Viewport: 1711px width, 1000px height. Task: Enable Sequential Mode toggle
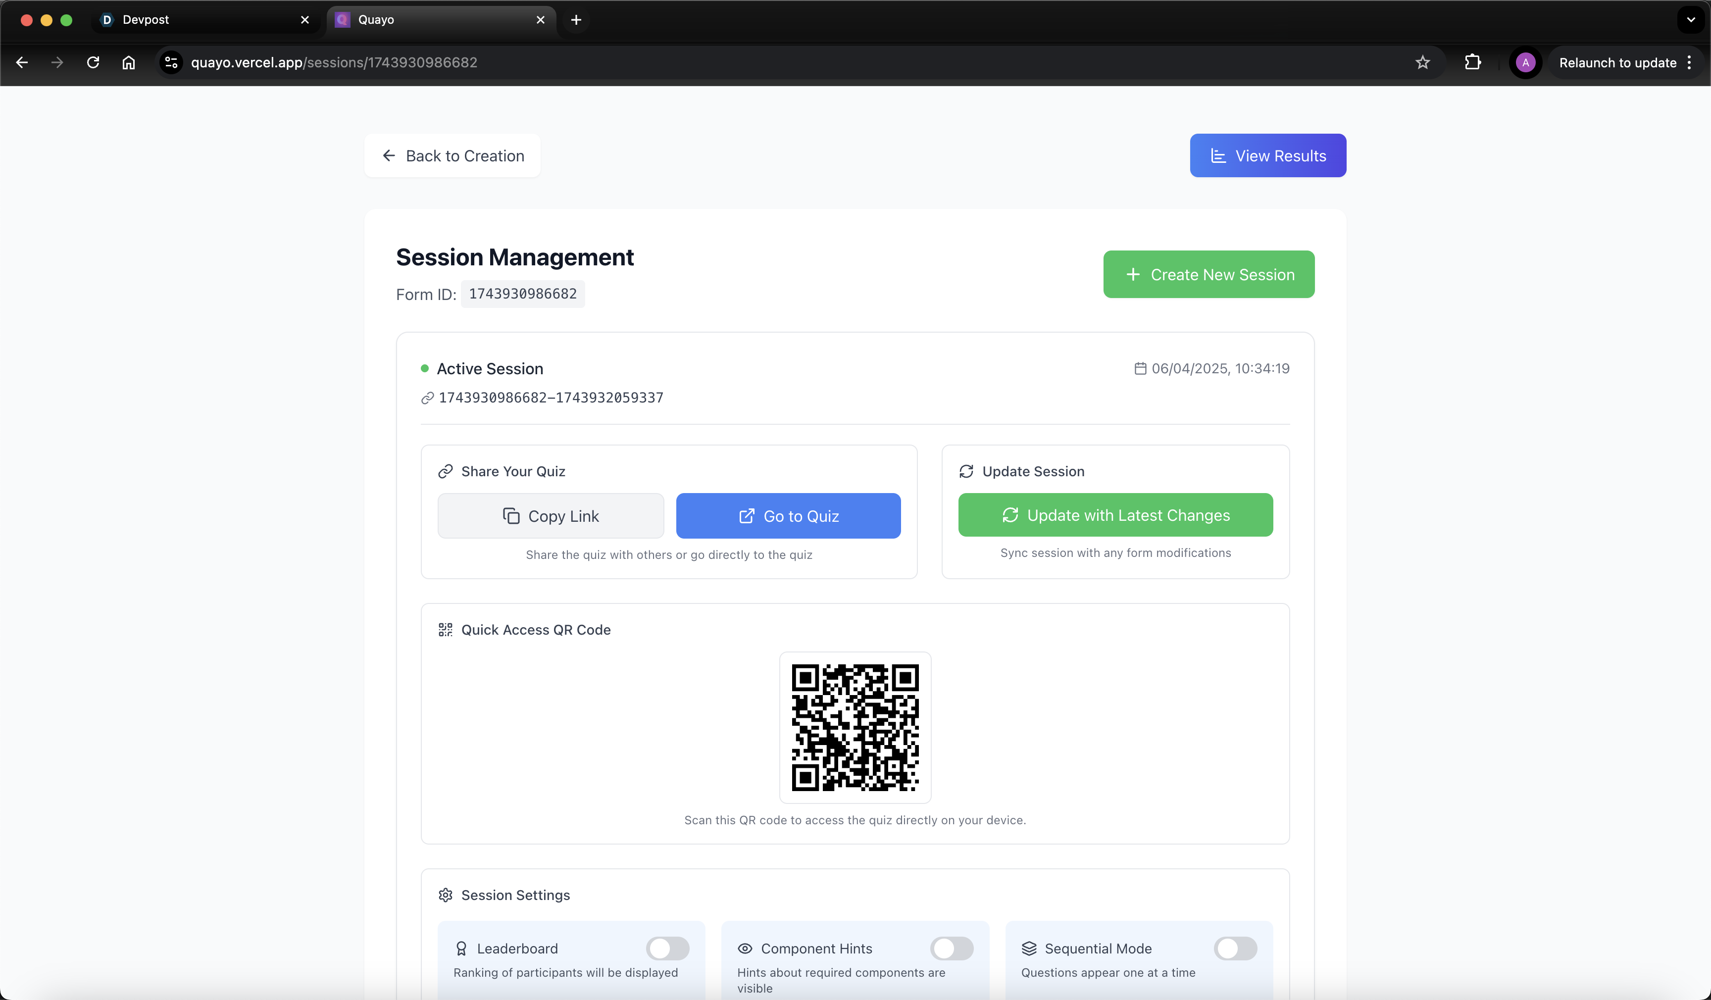(1234, 948)
